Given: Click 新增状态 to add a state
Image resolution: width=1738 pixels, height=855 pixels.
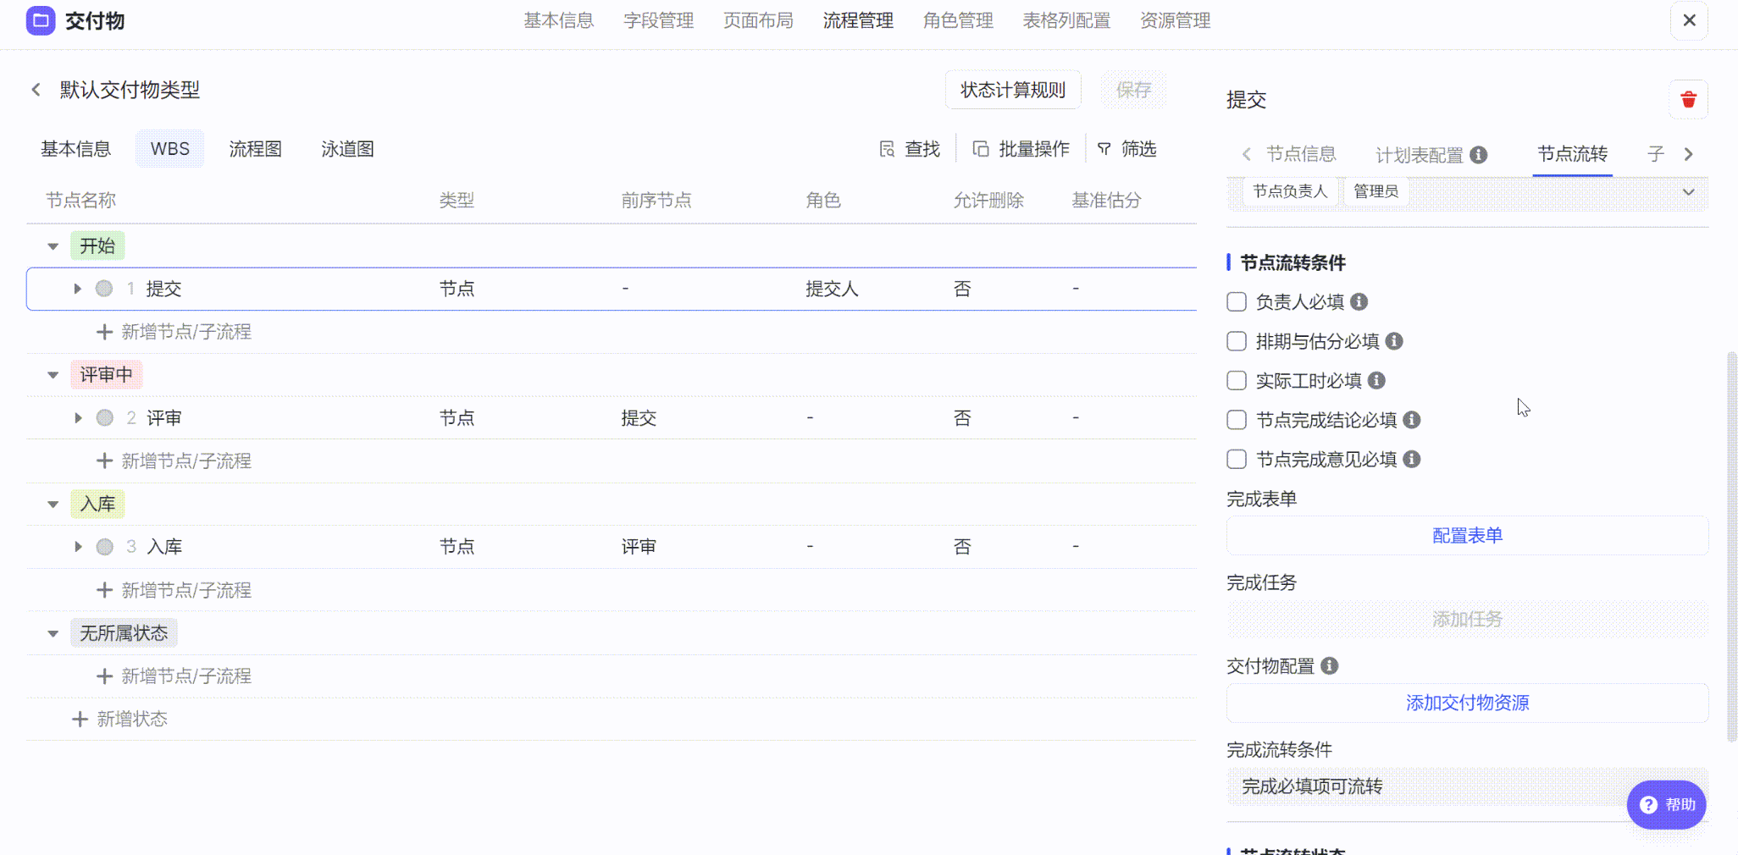Looking at the screenshot, I should coord(132,720).
